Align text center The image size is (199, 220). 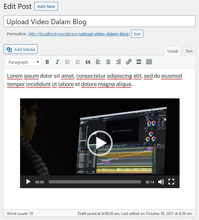tap(108, 62)
